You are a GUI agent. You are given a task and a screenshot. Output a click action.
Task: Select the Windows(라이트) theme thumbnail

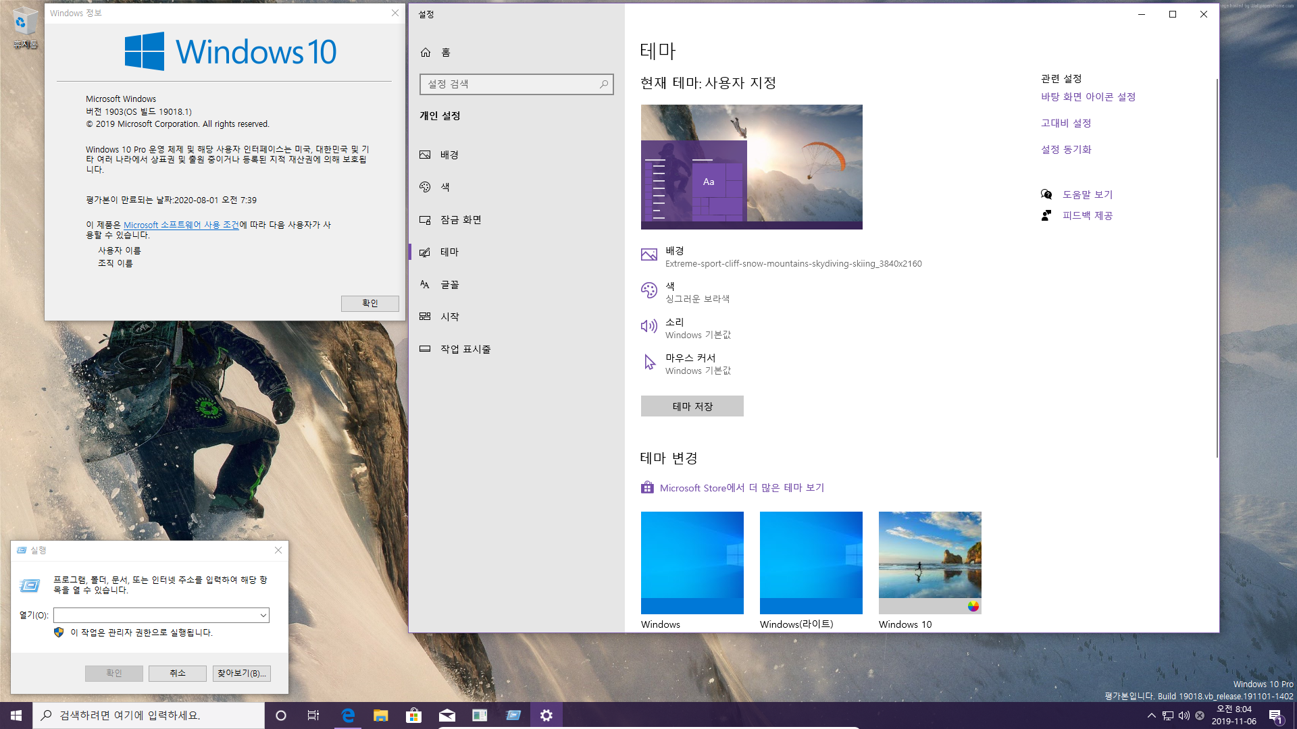811,563
